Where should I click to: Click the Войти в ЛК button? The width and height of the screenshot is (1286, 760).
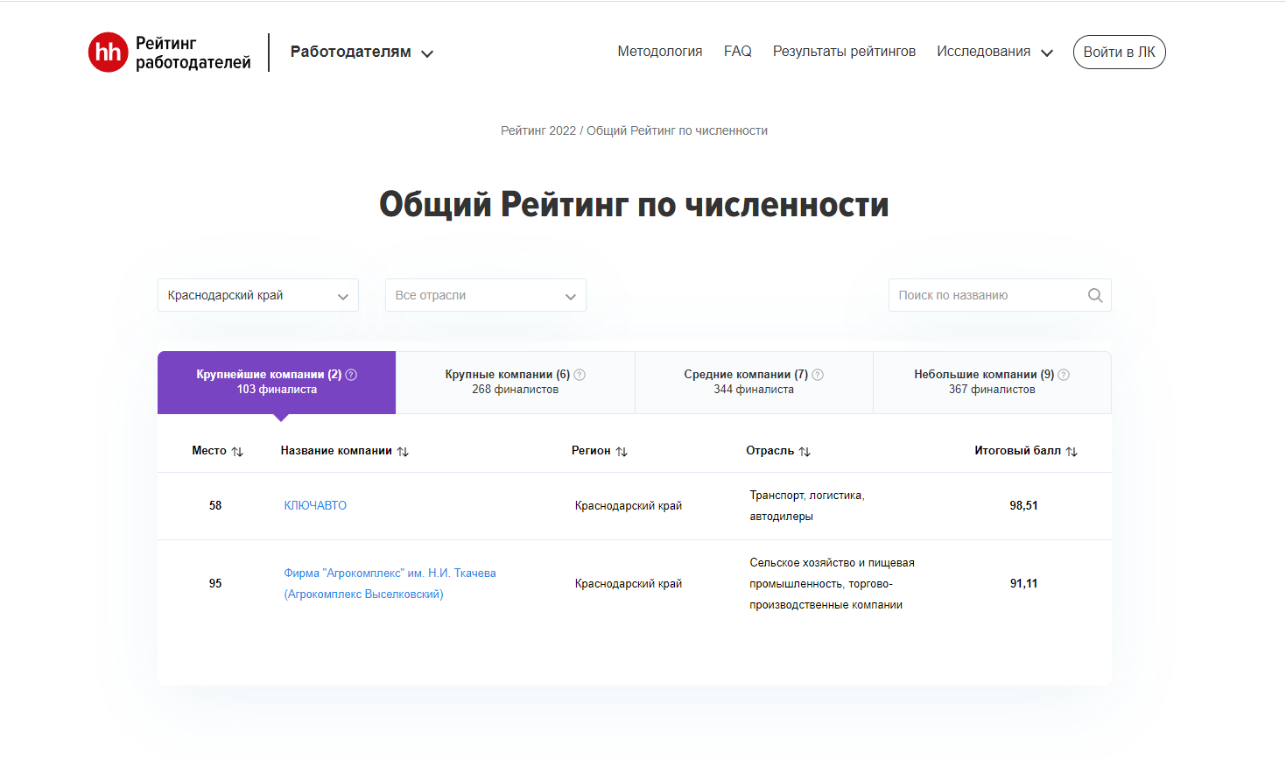(x=1120, y=52)
